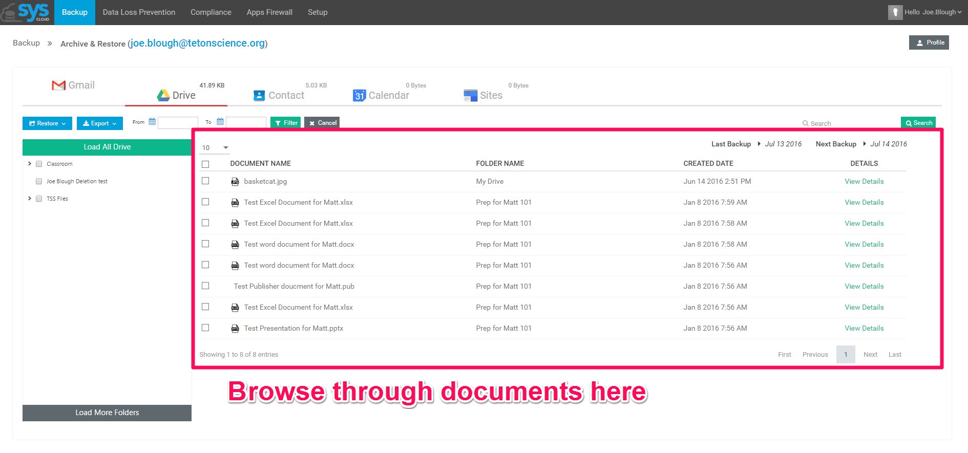Viewport: 968px width, 453px height.
Task: Tick the TSS Files folder checkbox
Action: click(x=39, y=199)
